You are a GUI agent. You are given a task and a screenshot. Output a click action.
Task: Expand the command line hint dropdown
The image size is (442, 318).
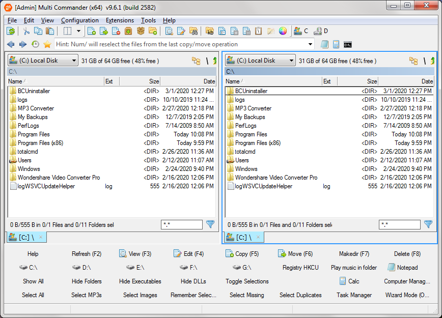(310, 44)
